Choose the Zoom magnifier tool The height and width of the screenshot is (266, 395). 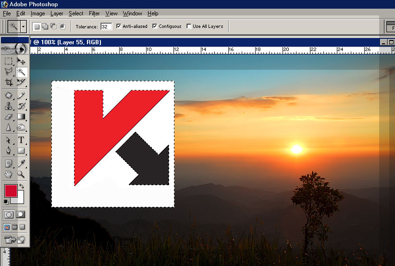click(21, 174)
